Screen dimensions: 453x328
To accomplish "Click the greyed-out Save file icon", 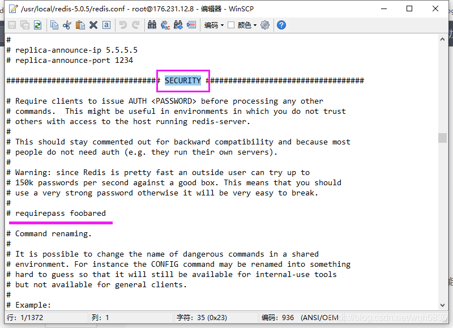I will [12, 25].
